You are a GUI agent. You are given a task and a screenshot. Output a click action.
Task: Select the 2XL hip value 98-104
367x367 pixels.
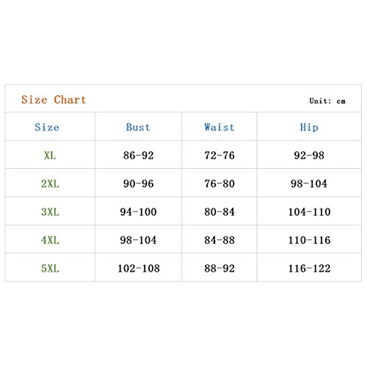309,183
